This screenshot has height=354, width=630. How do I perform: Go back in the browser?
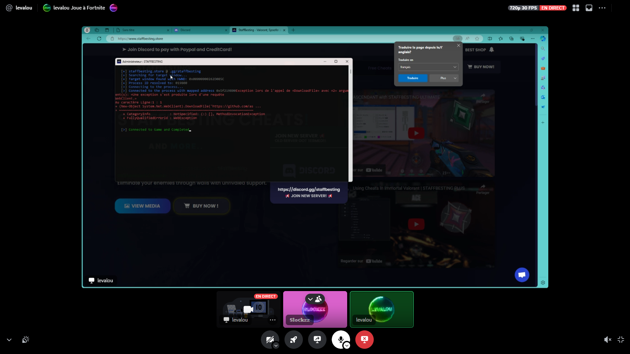89,39
